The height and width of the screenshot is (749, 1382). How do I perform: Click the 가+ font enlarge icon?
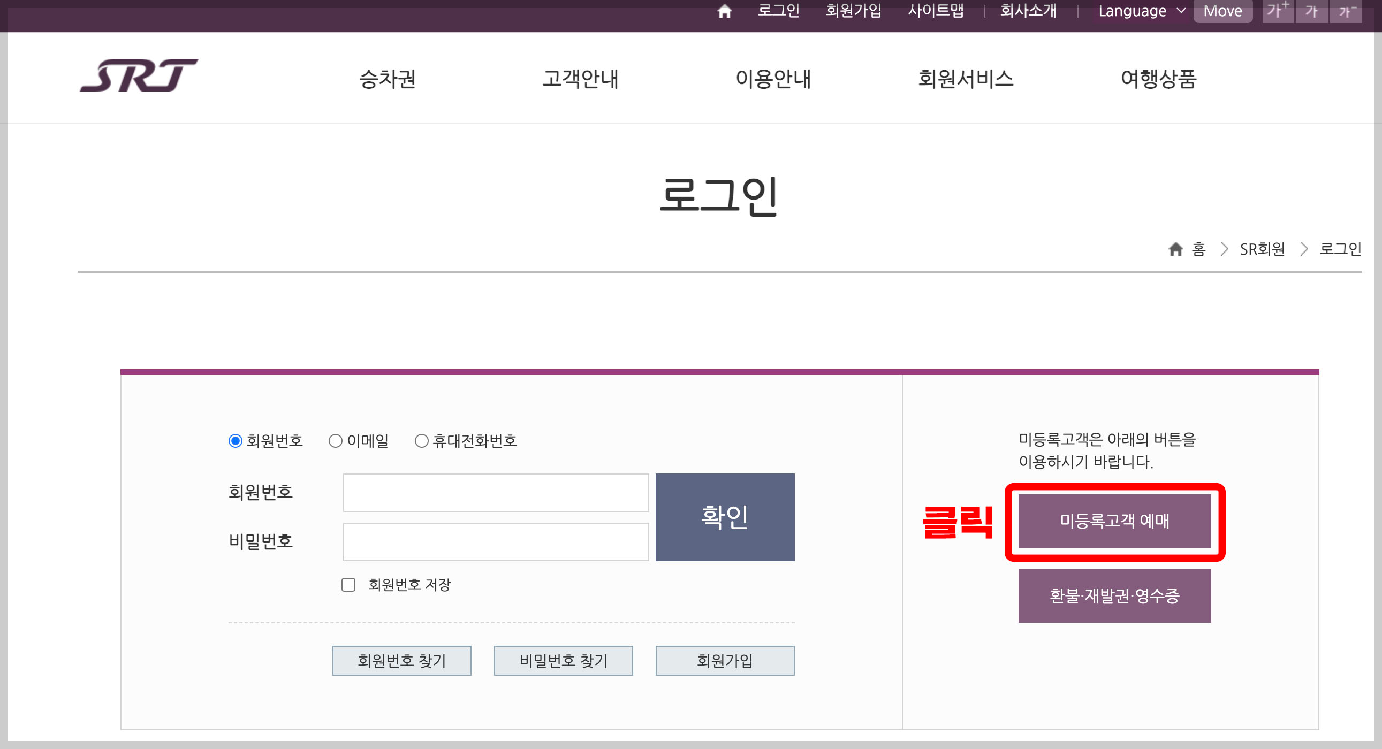pos(1278,11)
